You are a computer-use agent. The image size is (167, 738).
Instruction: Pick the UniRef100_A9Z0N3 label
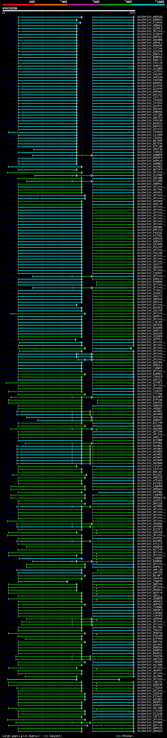point(150,362)
